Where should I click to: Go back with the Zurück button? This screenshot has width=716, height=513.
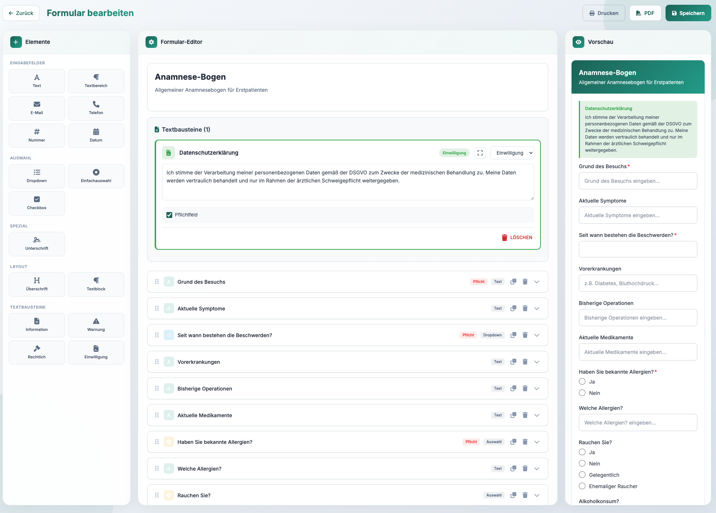pyautogui.click(x=21, y=13)
